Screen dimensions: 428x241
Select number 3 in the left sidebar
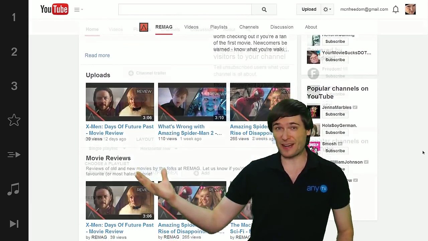(x=14, y=86)
